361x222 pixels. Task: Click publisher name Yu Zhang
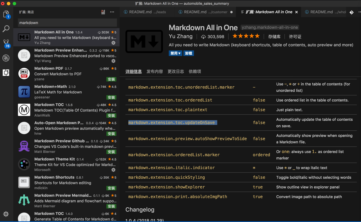180,36
